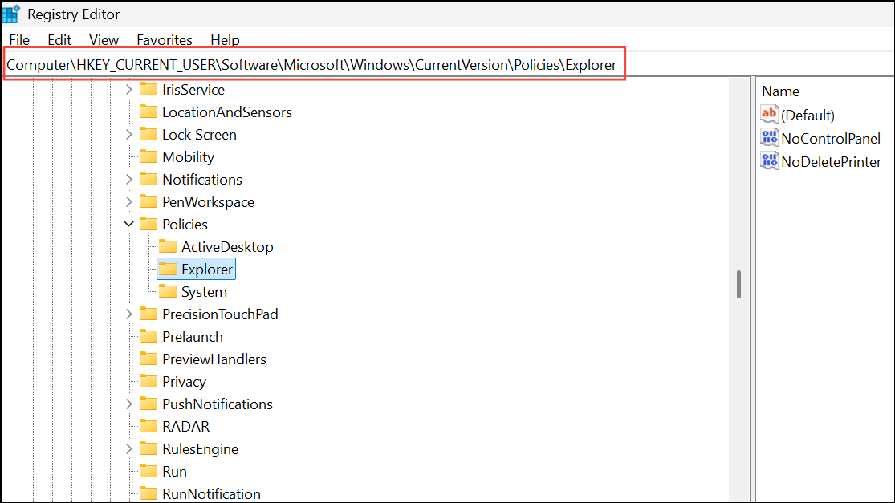Click the IrisService folder icon

(x=148, y=90)
